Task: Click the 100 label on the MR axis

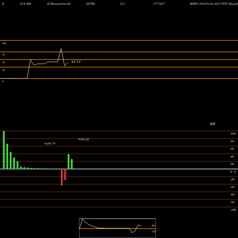Action: coord(233,134)
